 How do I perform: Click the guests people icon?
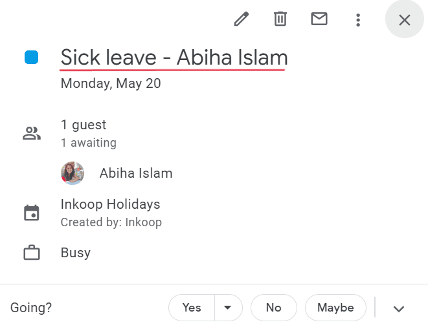click(x=32, y=133)
